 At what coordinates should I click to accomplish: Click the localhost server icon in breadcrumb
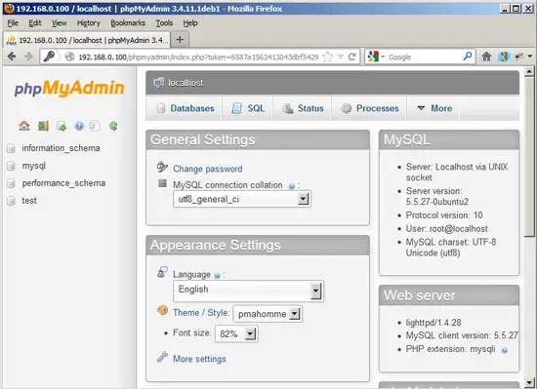pyautogui.click(x=158, y=82)
